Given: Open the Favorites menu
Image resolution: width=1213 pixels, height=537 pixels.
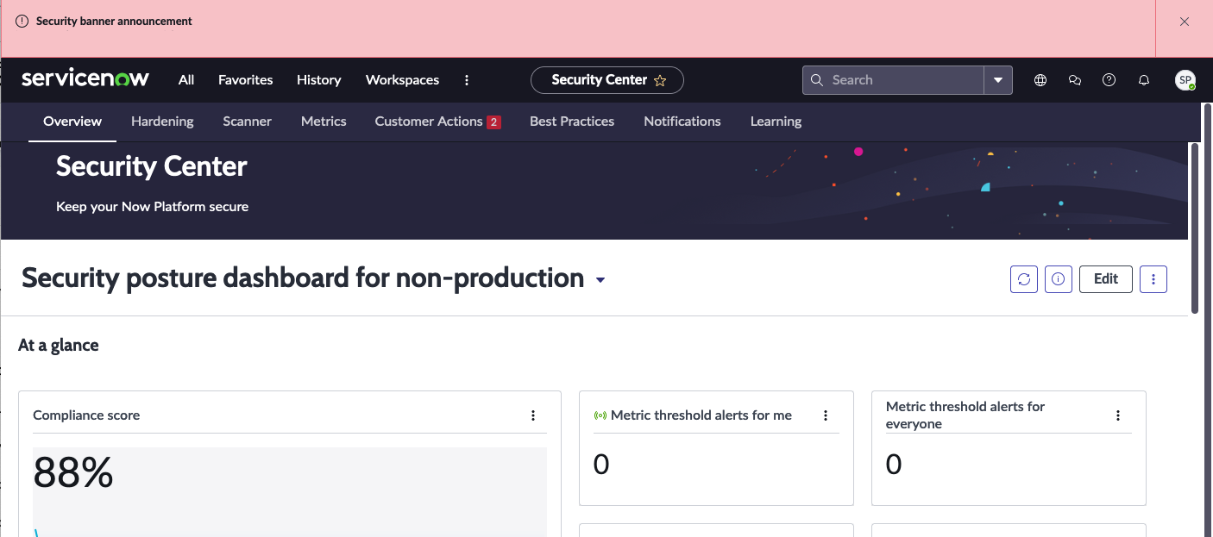Looking at the screenshot, I should tap(246, 79).
